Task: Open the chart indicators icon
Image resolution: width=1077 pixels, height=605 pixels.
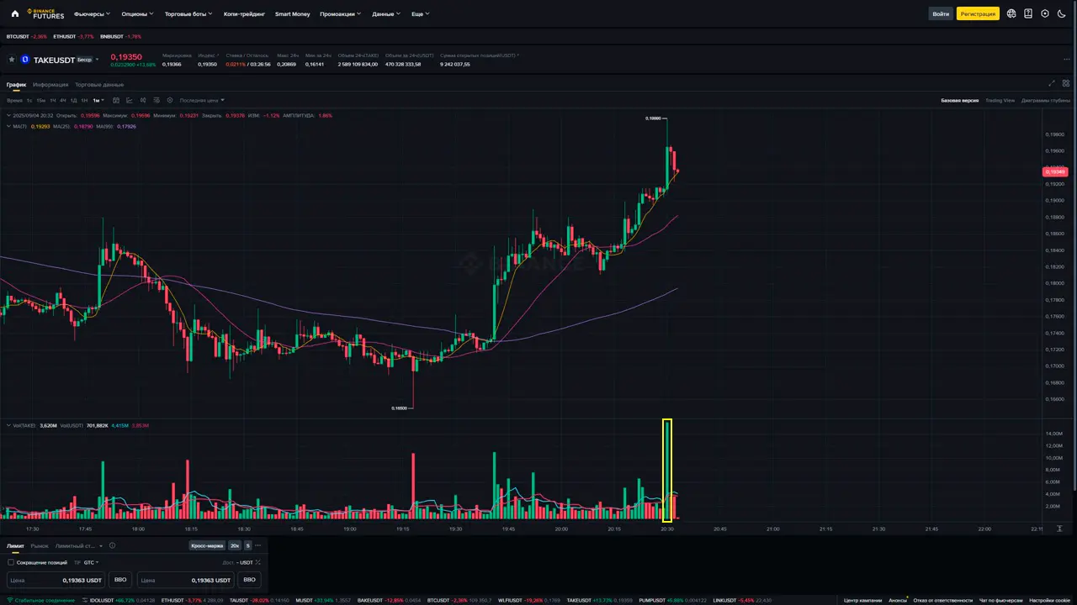Action: pyautogui.click(x=130, y=100)
